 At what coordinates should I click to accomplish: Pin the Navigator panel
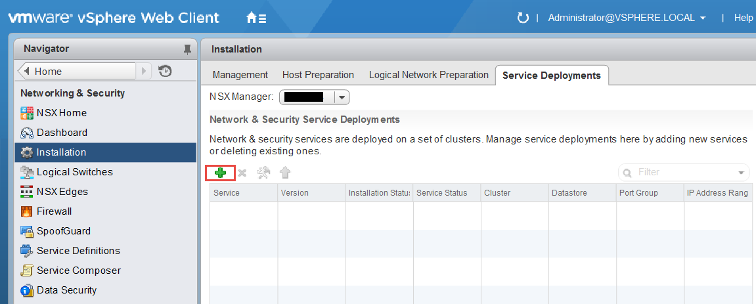187,49
